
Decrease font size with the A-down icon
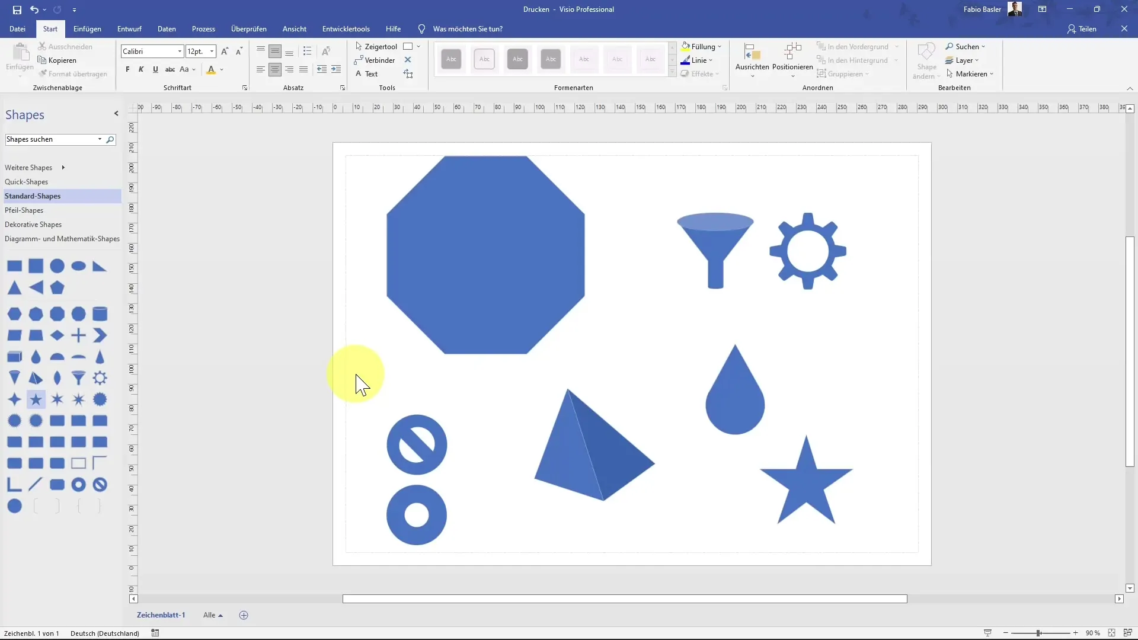(239, 52)
